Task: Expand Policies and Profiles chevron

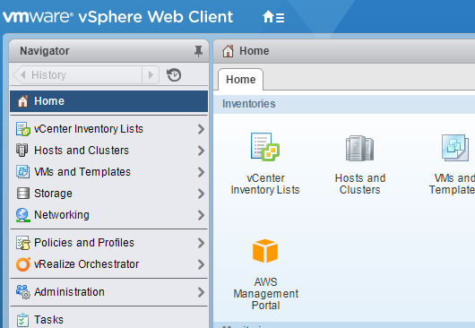Action: (201, 243)
